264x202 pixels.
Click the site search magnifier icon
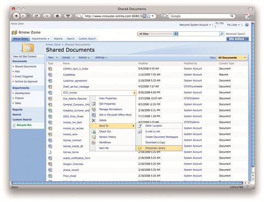222,33
